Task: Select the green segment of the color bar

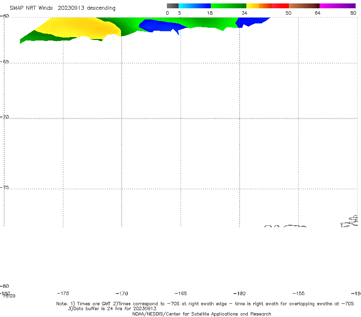Action: [x=228, y=6]
